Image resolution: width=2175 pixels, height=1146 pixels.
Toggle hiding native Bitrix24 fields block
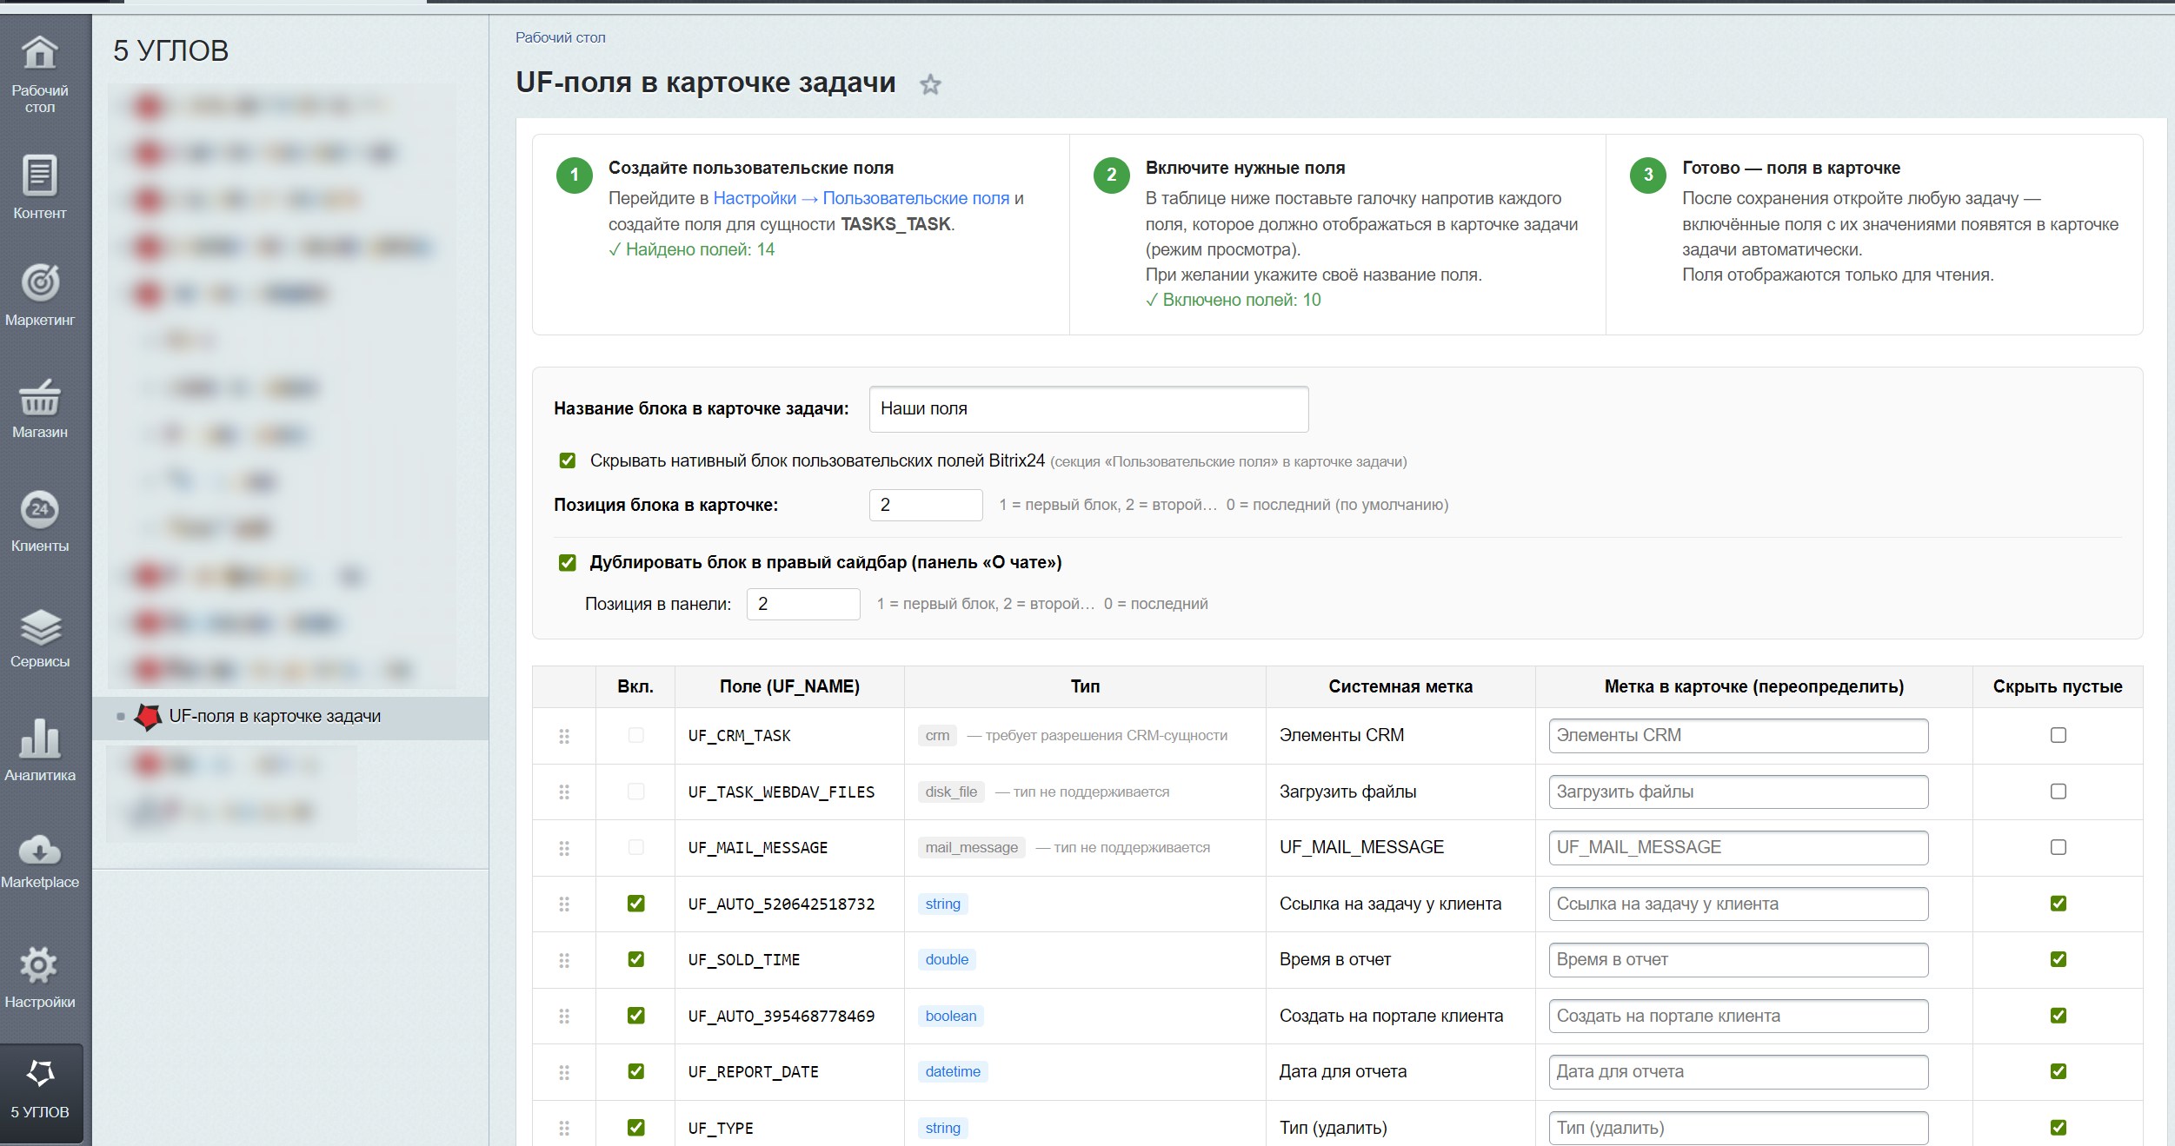click(568, 460)
